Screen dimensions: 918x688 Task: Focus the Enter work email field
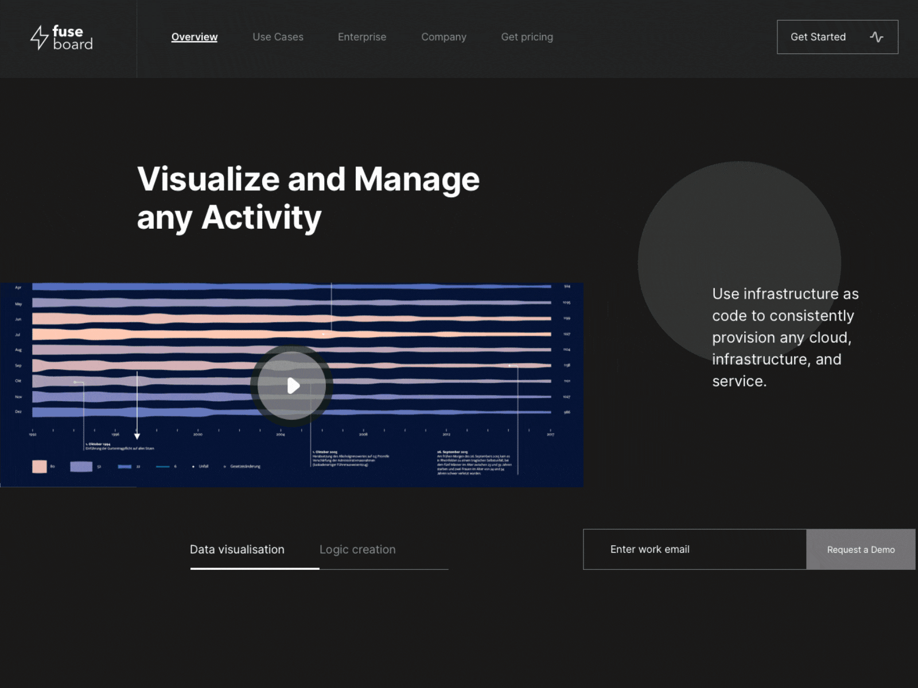pyautogui.click(x=695, y=549)
